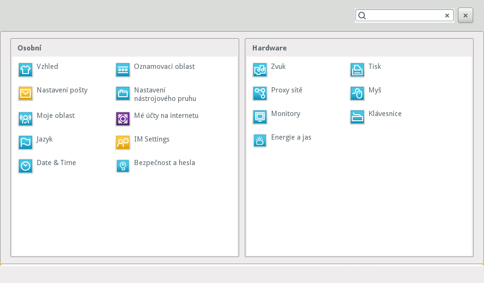Screen dimensions: 484x283
Task: Clear the search field with its x
Action: pyautogui.click(x=447, y=16)
